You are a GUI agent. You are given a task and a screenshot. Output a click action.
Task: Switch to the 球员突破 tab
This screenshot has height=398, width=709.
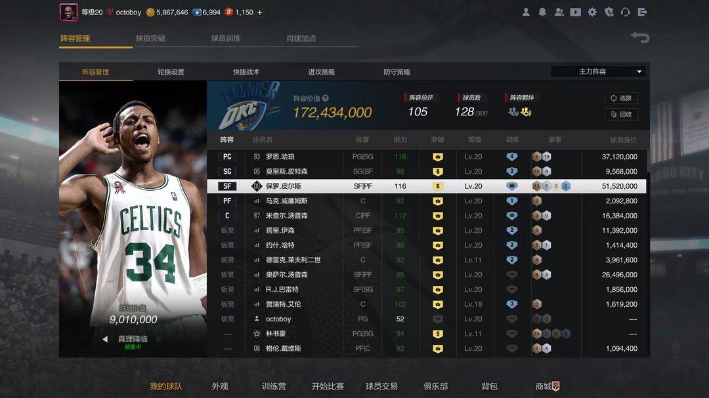pyautogui.click(x=151, y=39)
